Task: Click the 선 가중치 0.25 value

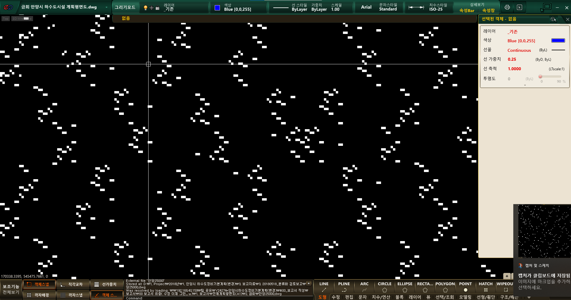Action: (x=512, y=60)
